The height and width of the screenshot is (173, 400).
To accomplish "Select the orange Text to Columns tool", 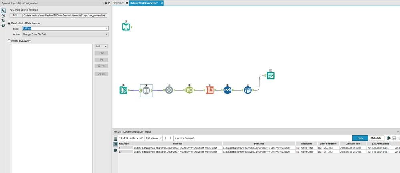I will click(210, 90).
